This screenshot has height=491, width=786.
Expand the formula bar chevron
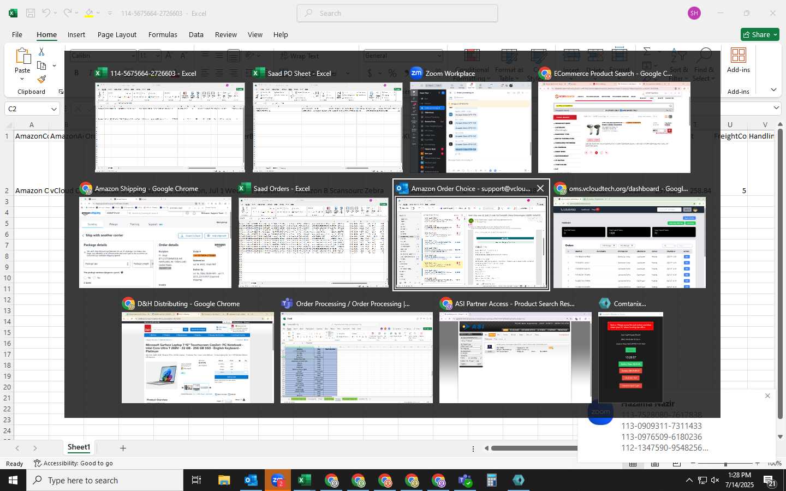click(x=776, y=109)
